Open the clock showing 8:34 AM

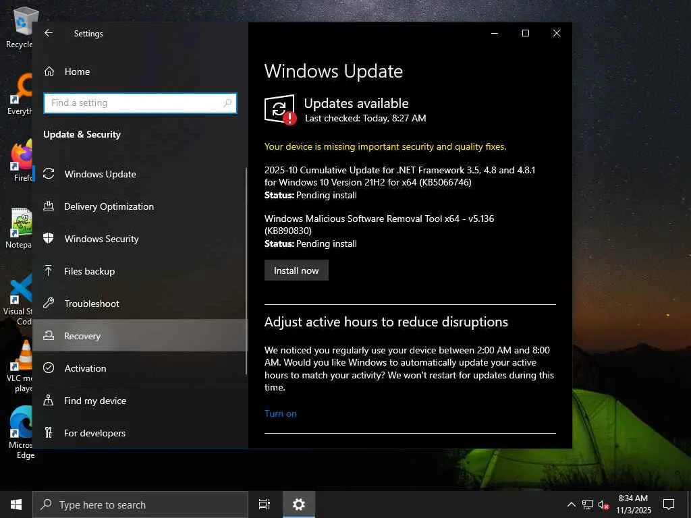633,505
